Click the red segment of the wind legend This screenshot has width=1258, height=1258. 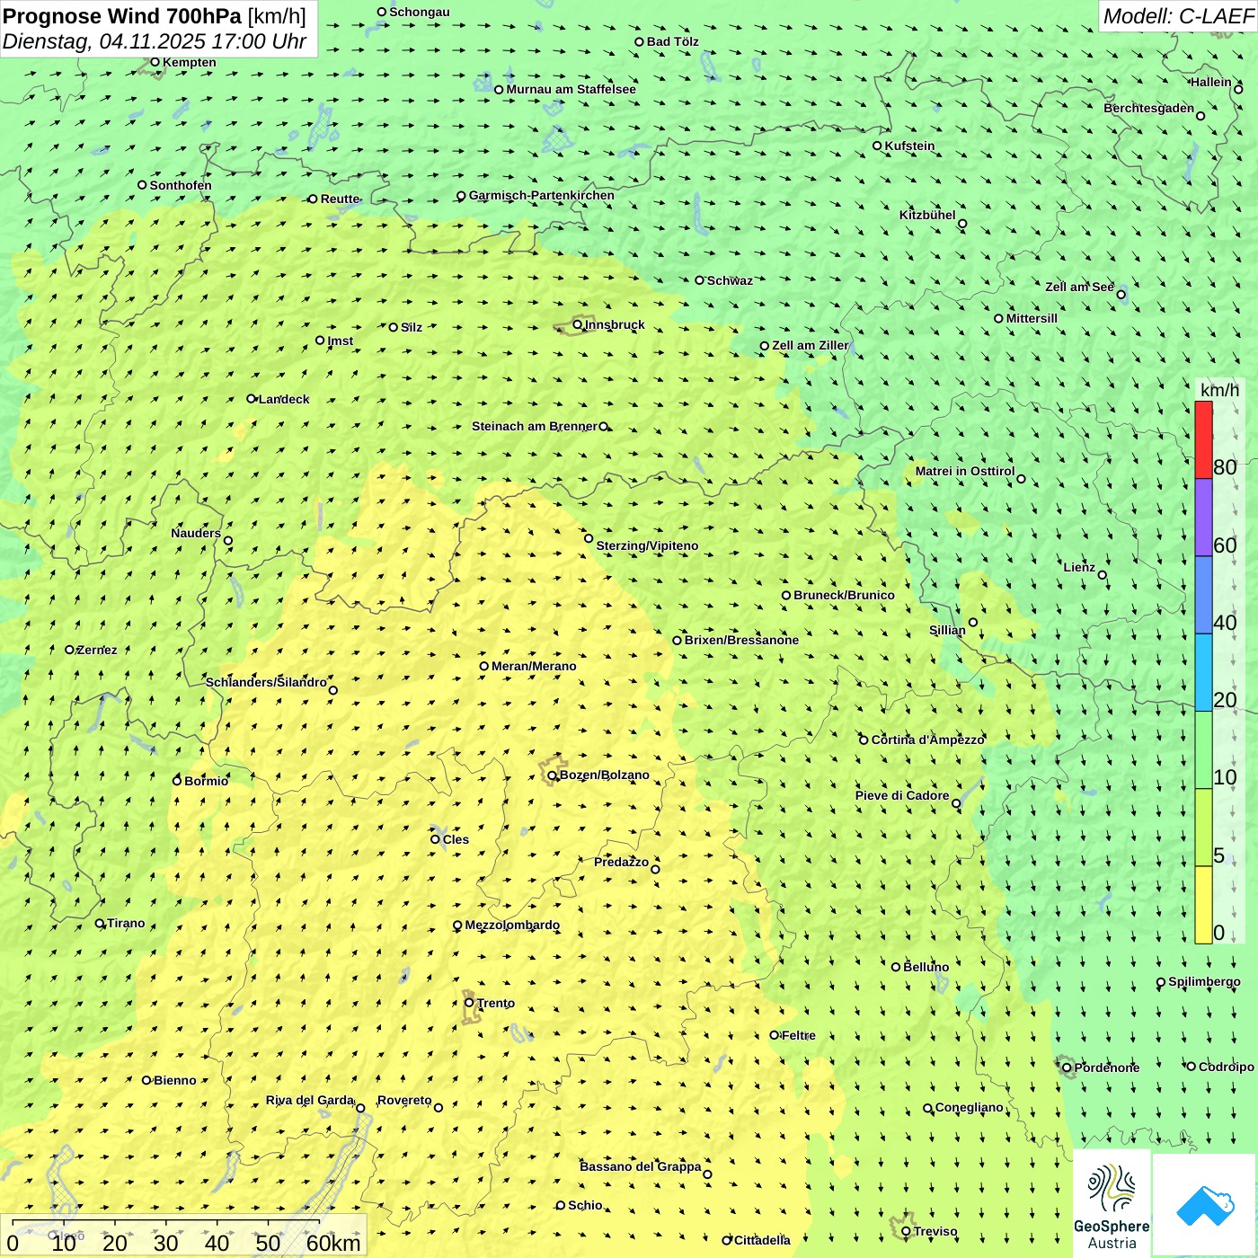pos(1203,440)
